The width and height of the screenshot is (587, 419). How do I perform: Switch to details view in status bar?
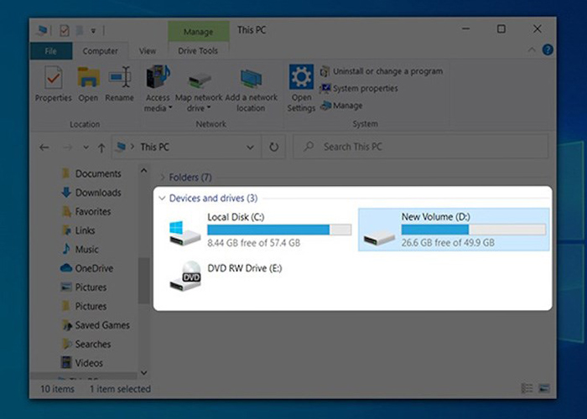coord(527,389)
